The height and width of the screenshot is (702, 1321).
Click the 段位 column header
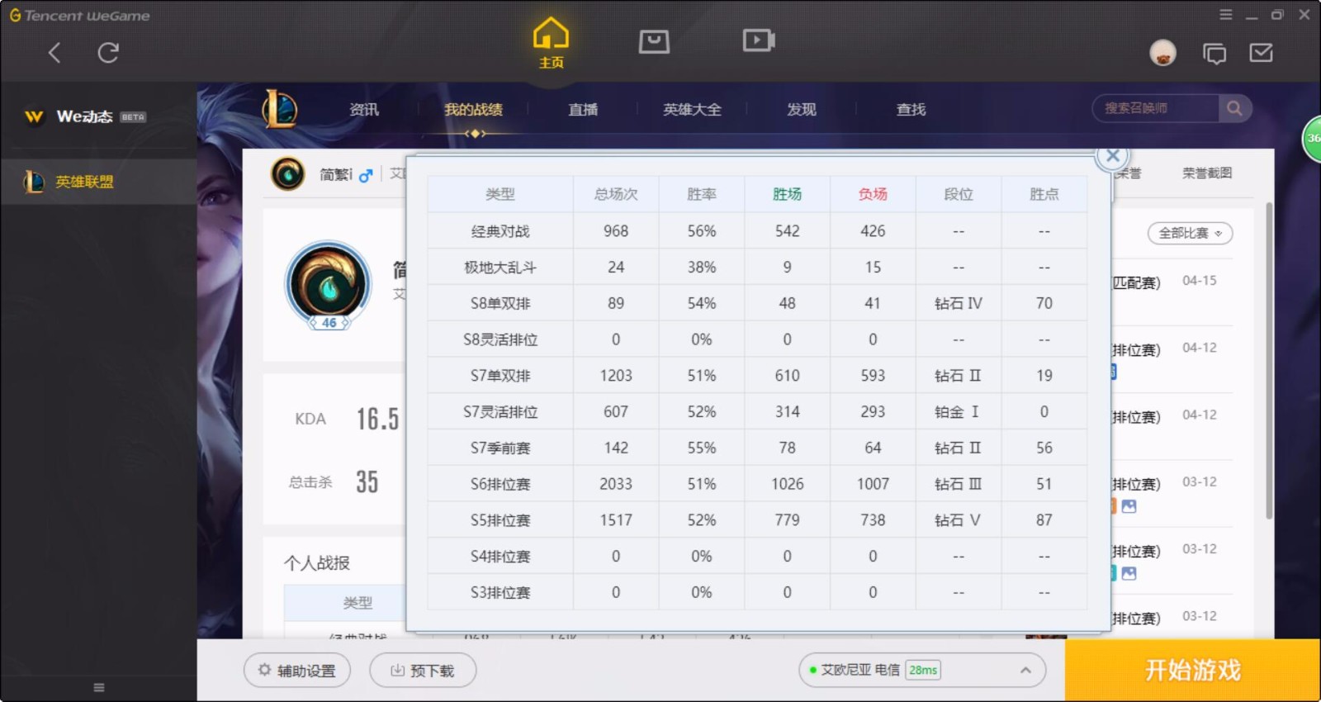959,194
